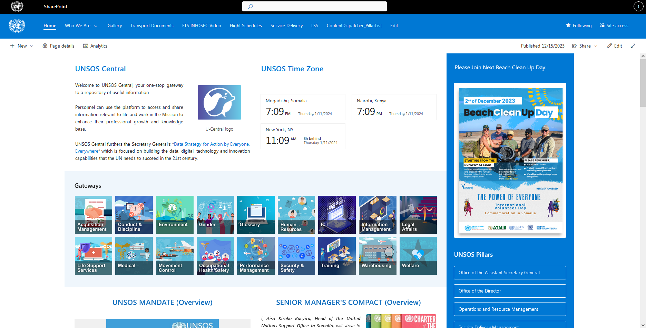Screen dimensions: 646x328
Task: Open Flight Schedules in navigation
Action: (x=246, y=25)
